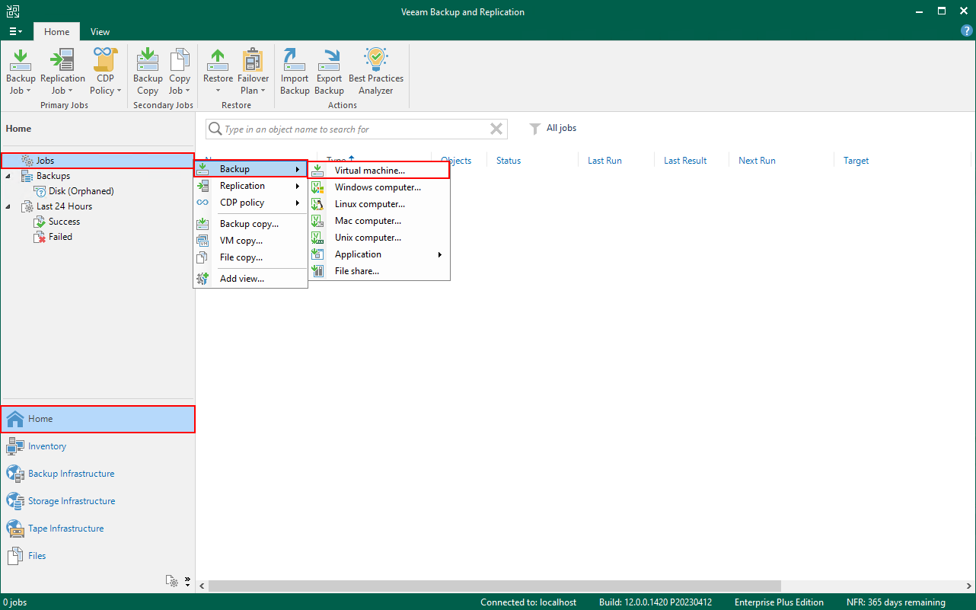Choose Mac computer... menu entry
Image resolution: width=976 pixels, height=610 pixels.
coord(379,221)
